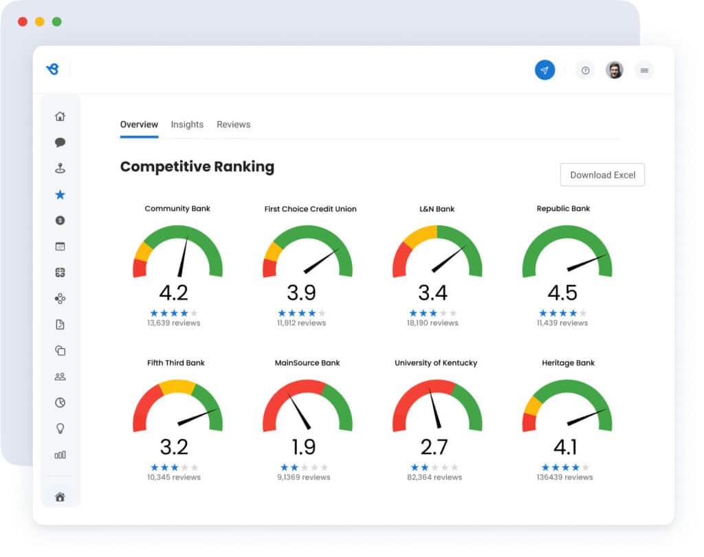
Task: Click the Fifth Third Bank title
Action: pos(176,363)
